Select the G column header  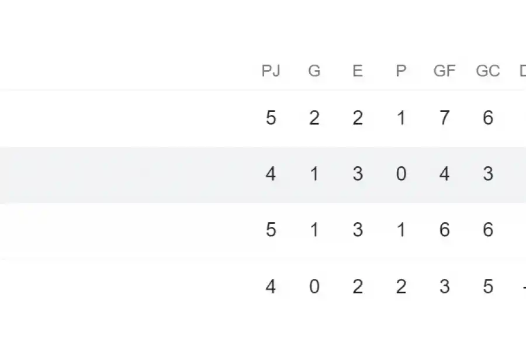314,71
